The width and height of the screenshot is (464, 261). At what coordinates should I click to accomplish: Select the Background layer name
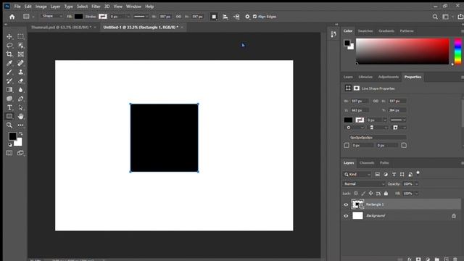click(x=376, y=216)
